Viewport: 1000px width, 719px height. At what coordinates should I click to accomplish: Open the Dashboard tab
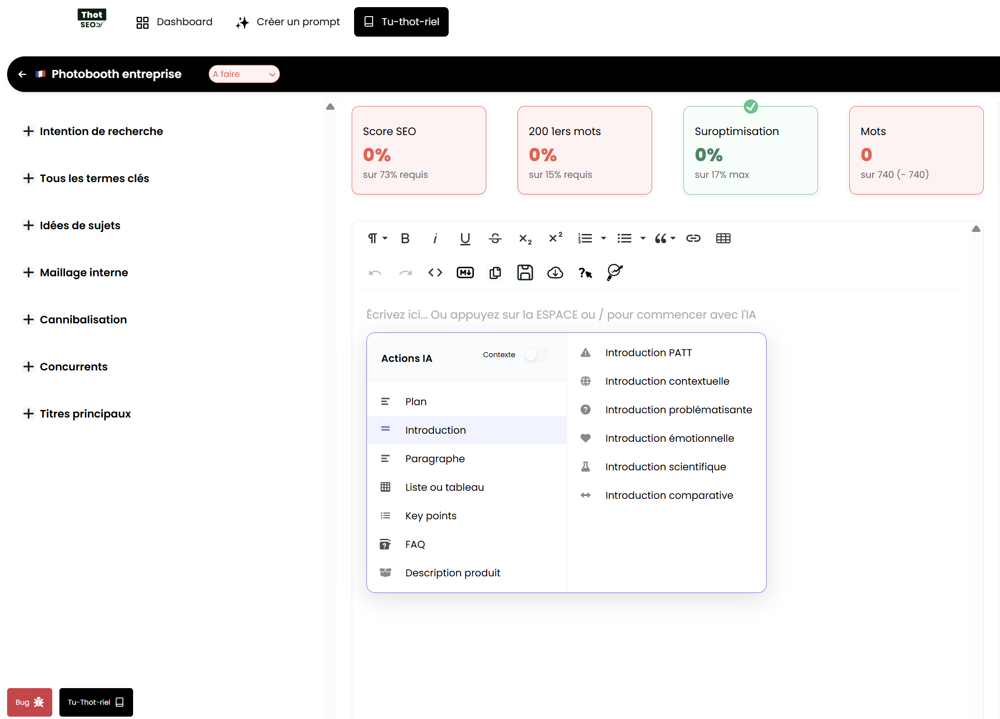174,22
